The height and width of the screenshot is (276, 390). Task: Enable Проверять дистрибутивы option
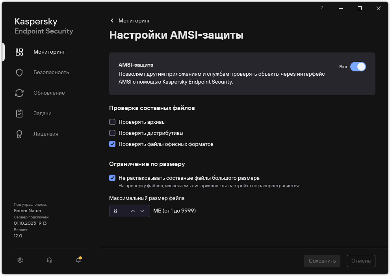(112, 133)
